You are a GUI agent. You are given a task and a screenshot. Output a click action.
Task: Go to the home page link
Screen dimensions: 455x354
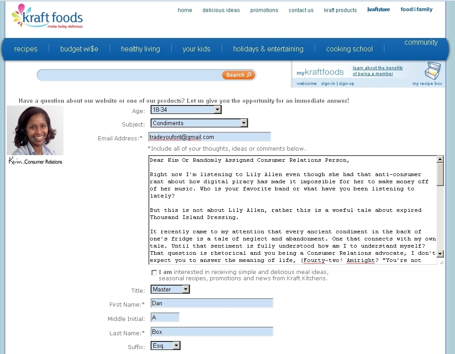click(x=185, y=10)
